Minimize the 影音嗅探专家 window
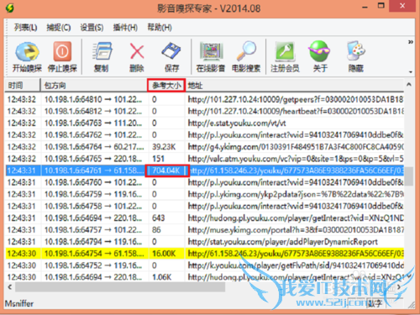This screenshot has height=315, width=420. [x=365, y=6]
